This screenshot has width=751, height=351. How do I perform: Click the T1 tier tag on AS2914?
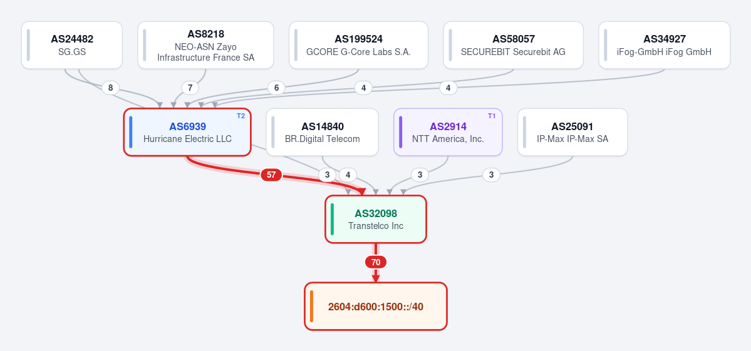pos(492,116)
